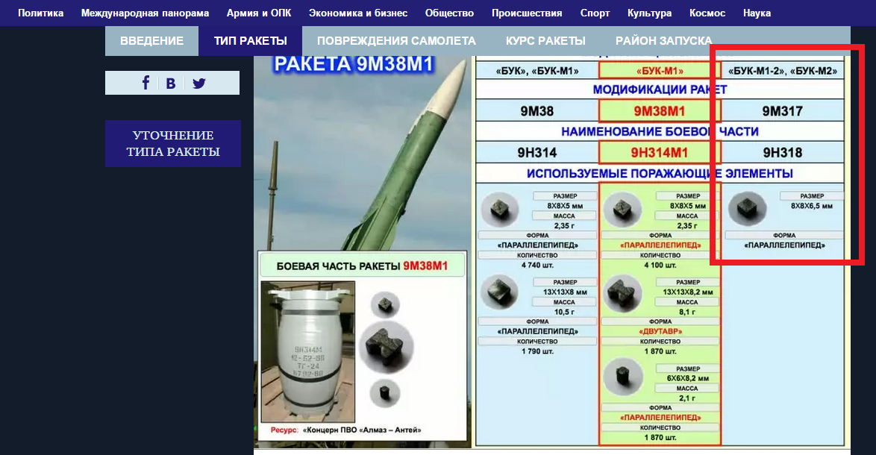The image size is (876, 455).
Task: Switch to the КУРС РАКЕТЫ tab
Action: 545,41
